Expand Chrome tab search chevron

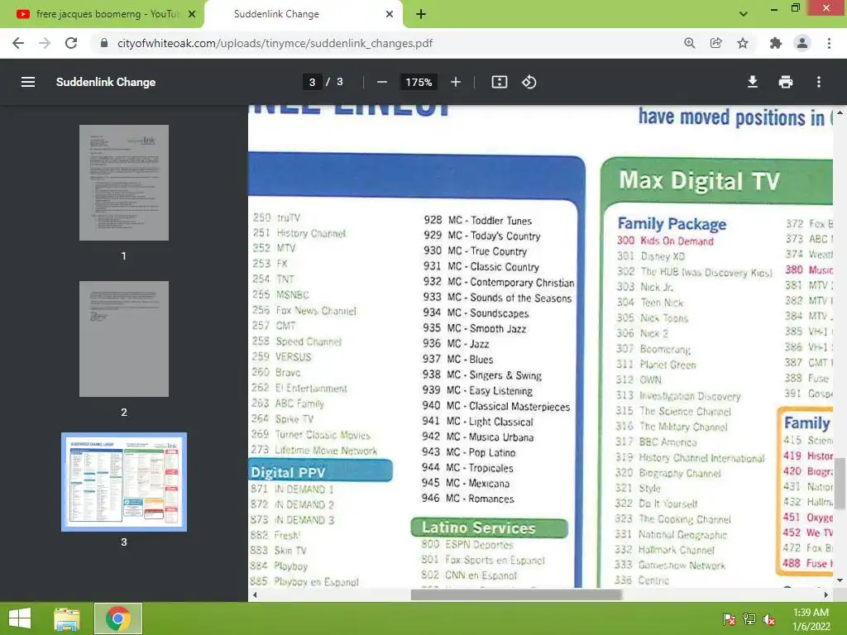pos(744,14)
